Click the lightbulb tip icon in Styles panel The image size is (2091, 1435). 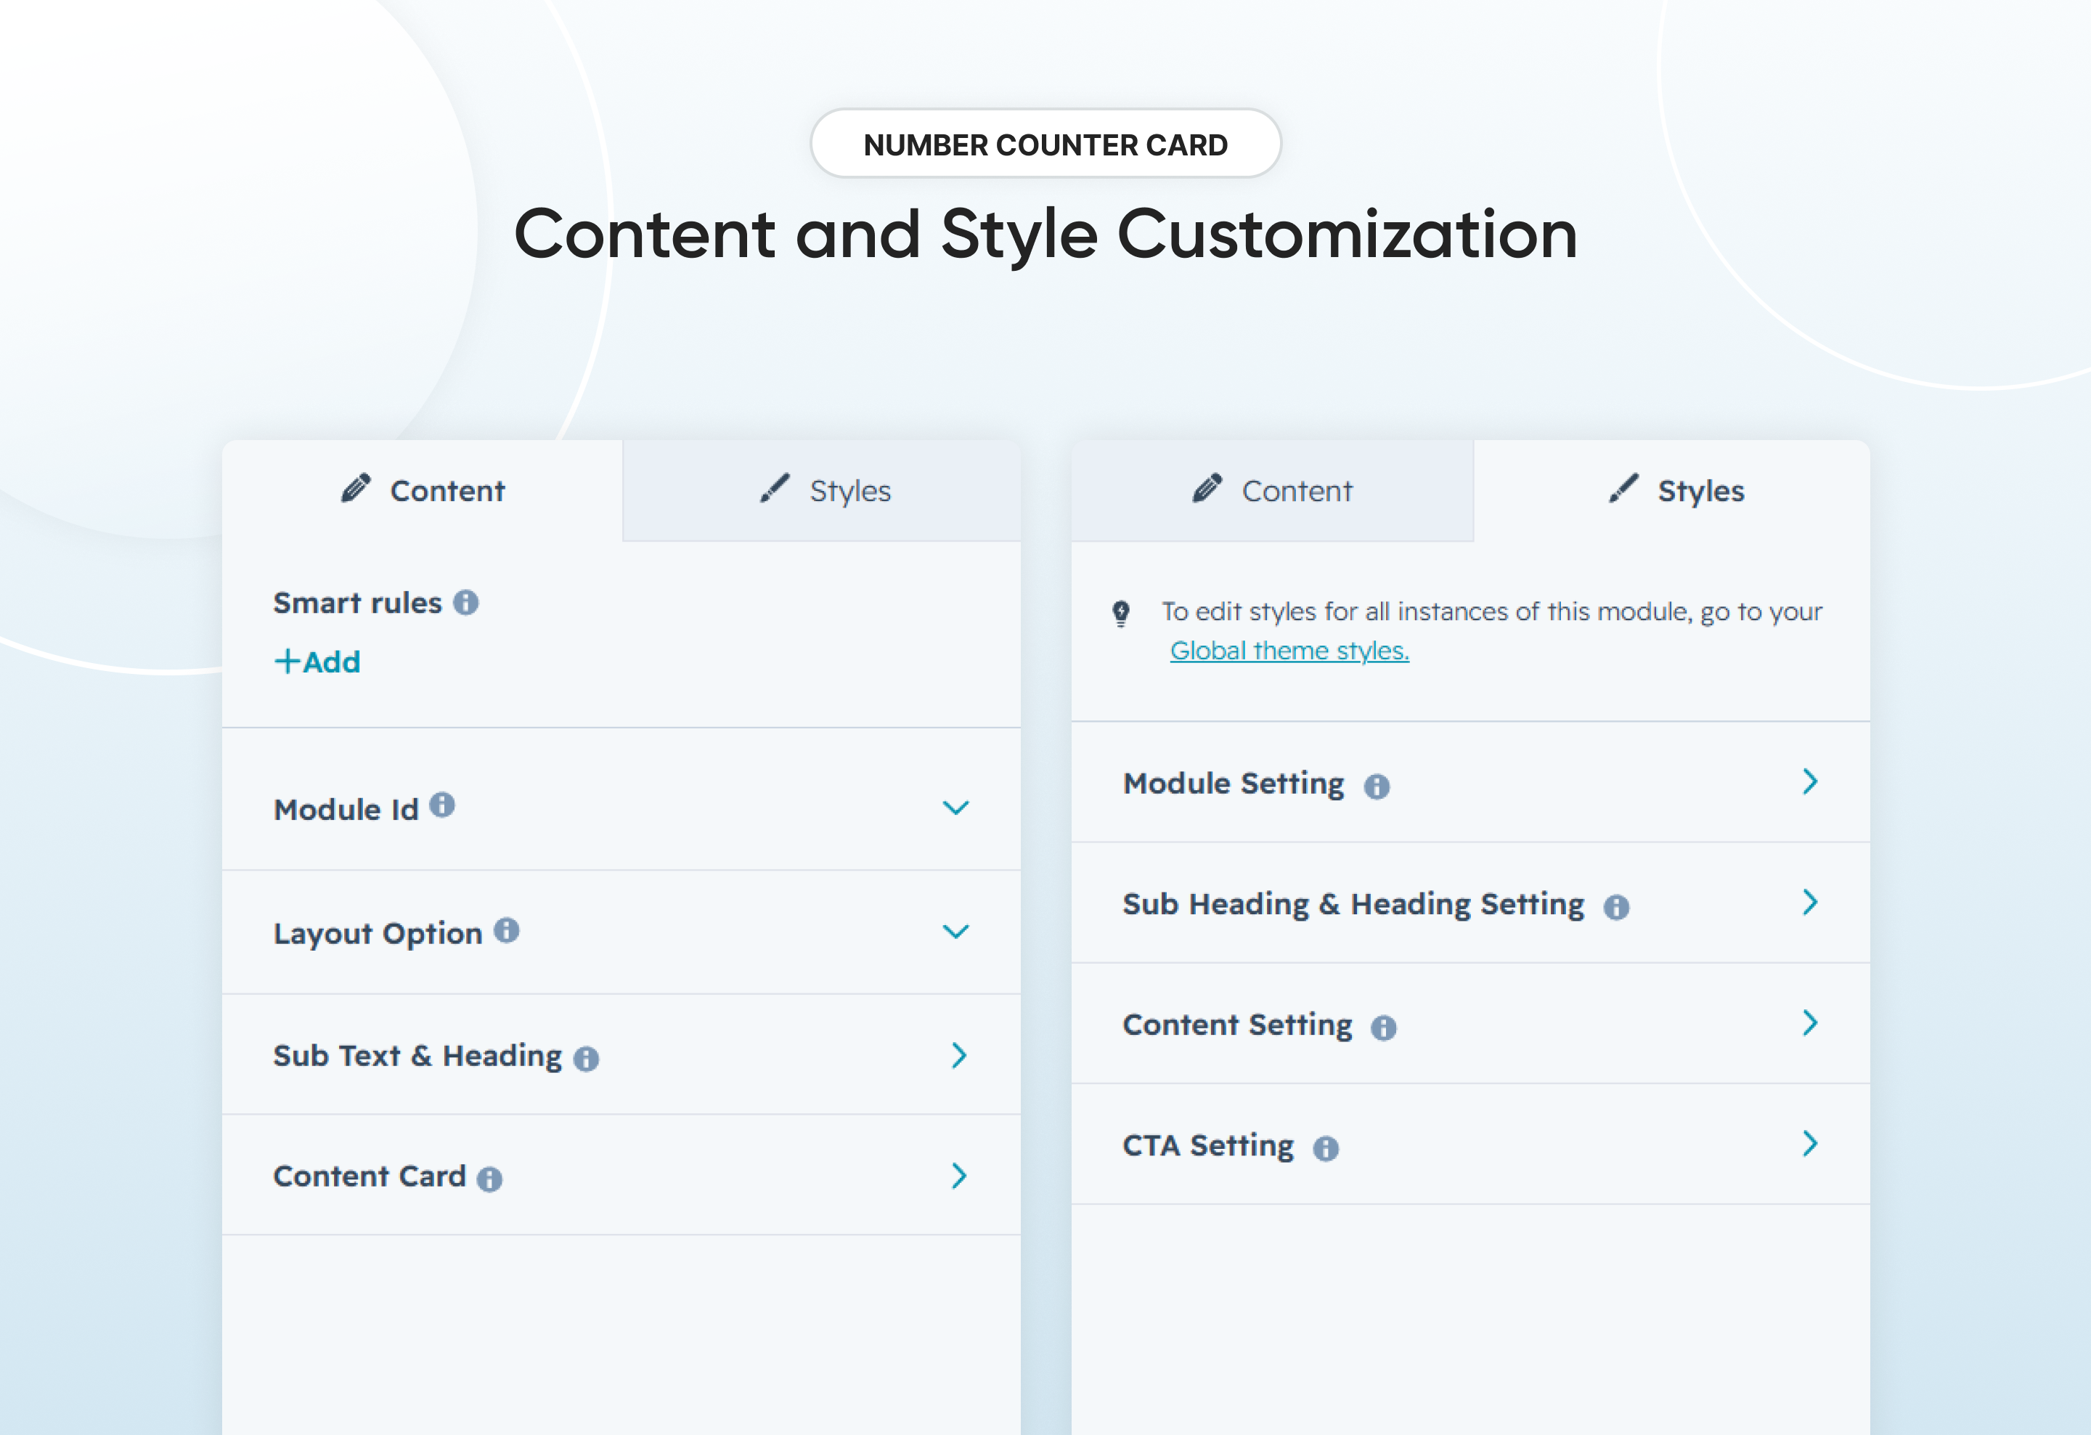coord(1121,614)
